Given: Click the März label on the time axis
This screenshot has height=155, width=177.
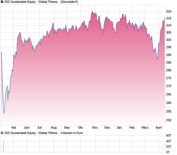Looking at the screenshot, I should coord(145,127).
